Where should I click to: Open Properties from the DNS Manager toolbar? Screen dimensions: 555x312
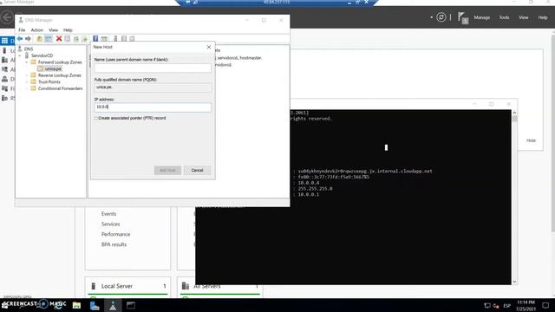pos(68,38)
